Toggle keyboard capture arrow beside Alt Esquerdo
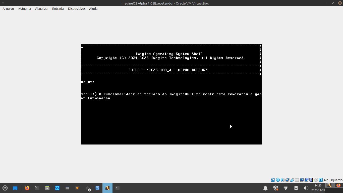This screenshot has width=343, height=193. pyautogui.click(x=321, y=180)
